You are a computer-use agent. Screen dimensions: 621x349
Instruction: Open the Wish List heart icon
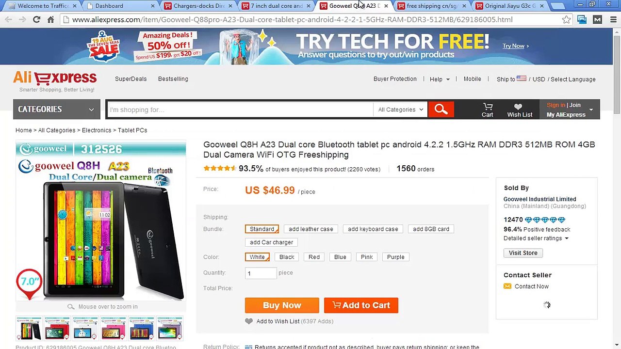pyautogui.click(x=518, y=107)
